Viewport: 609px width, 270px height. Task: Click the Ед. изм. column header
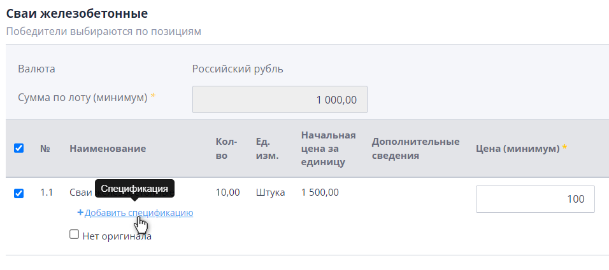(267, 148)
